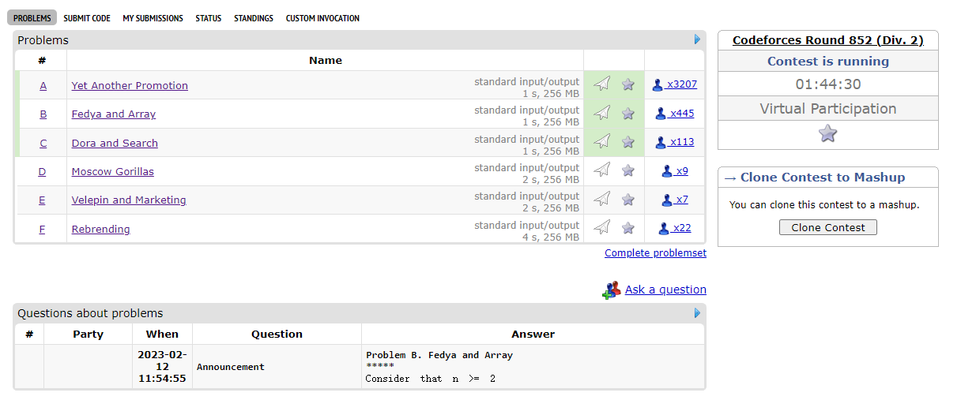Image resolution: width=961 pixels, height=400 pixels.
Task: Click the Ask a question people icon
Action: (x=611, y=290)
